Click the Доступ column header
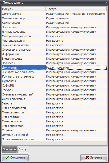Viewport: 109px width, 163px height. pos(76,9)
